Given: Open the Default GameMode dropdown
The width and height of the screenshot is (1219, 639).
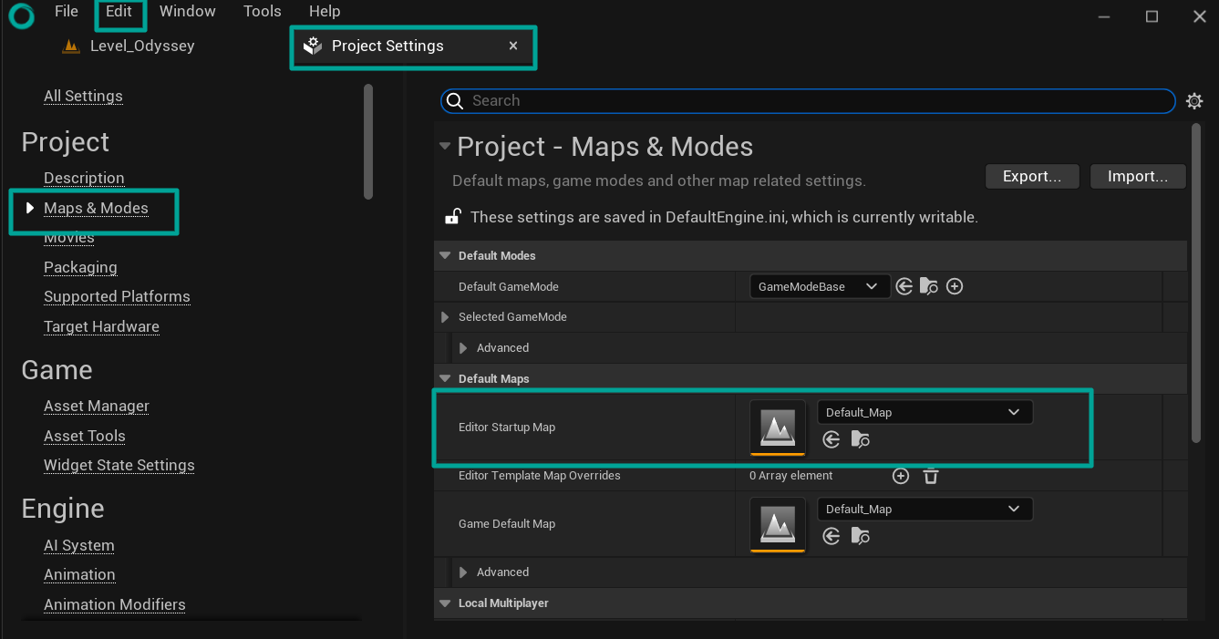Looking at the screenshot, I should tap(819, 287).
